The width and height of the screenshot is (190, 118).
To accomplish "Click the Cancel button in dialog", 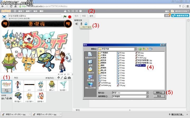I will [159, 96].
